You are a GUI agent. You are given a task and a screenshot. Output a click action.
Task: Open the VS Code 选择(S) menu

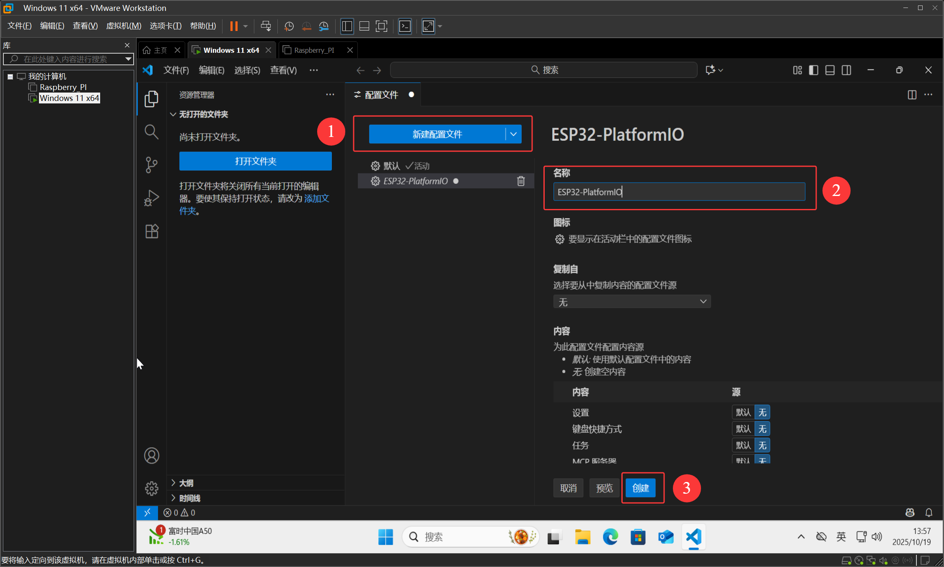click(x=247, y=70)
